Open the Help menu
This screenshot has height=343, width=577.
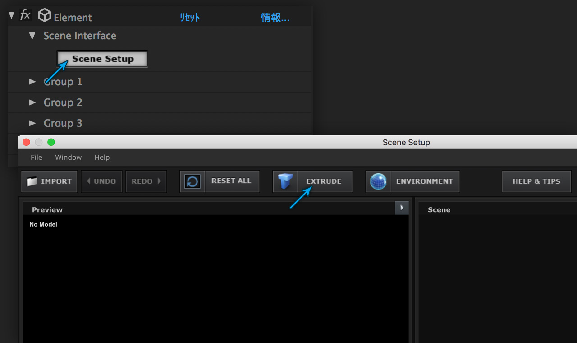pyautogui.click(x=102, y=158)
